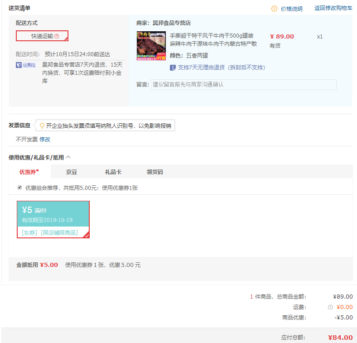
Task: Click 修改 to edit invoice info
Action: (45, 140)
